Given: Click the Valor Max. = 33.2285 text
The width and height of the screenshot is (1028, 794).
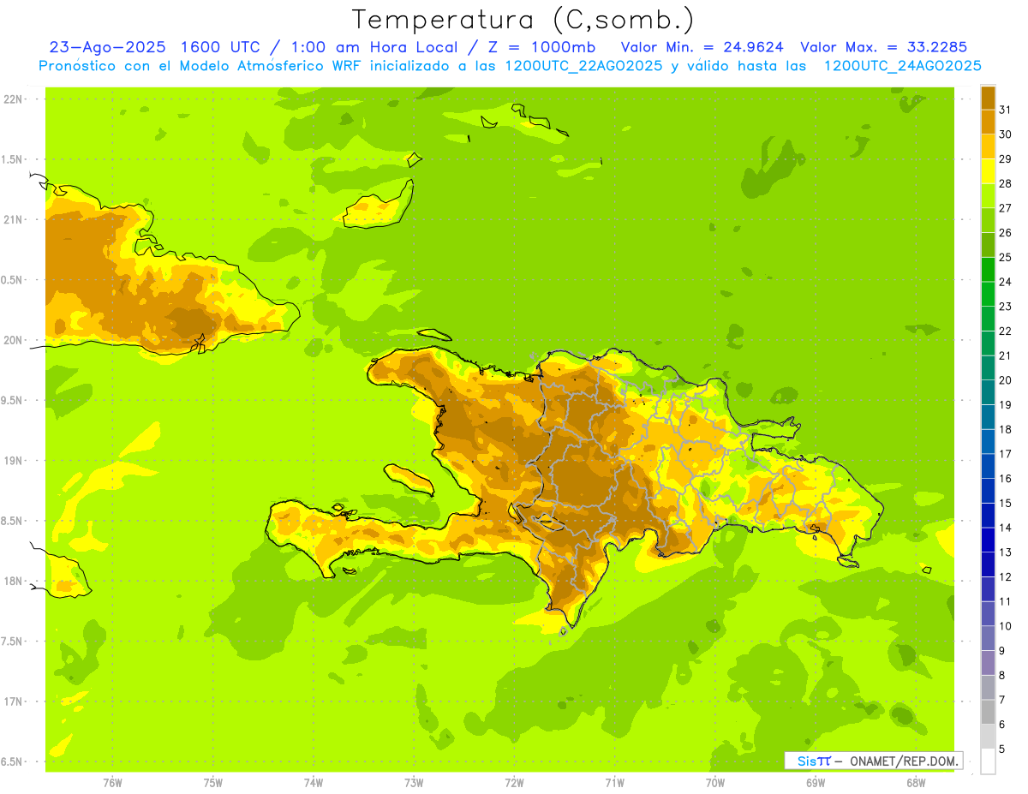Looking at the screenshot, I should tap(883, 46).
